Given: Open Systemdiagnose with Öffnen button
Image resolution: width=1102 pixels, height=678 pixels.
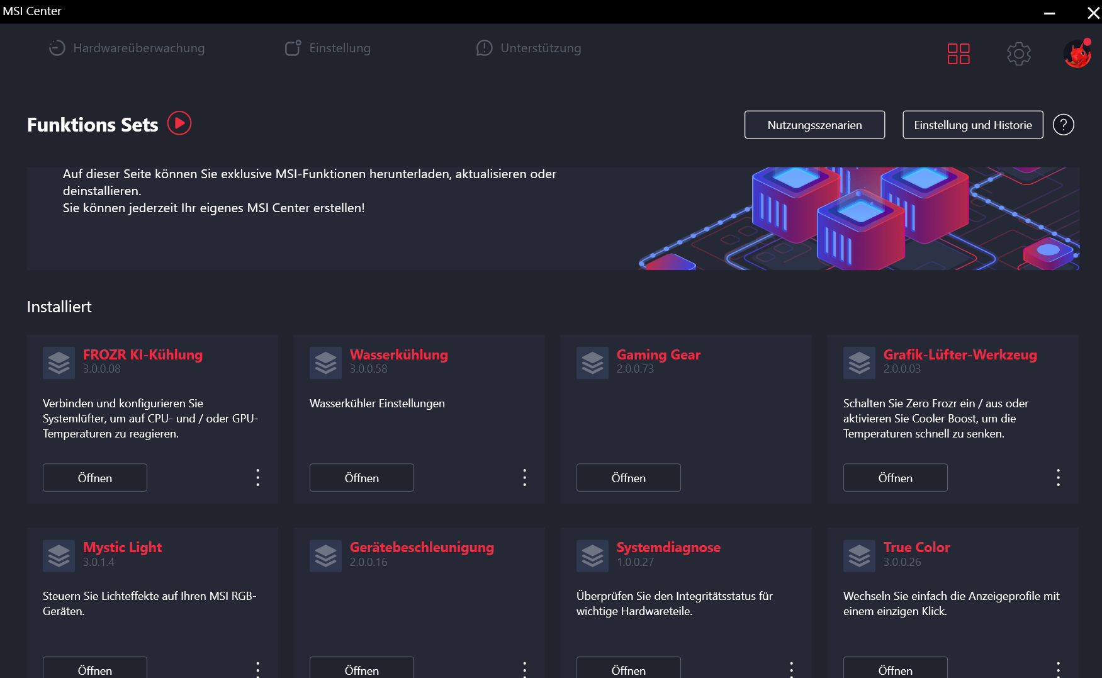Looking at the screenshot, I should click(629, 668).
